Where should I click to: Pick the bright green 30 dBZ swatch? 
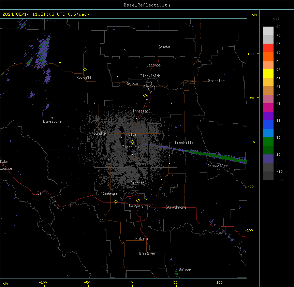[x=268, y=142]
